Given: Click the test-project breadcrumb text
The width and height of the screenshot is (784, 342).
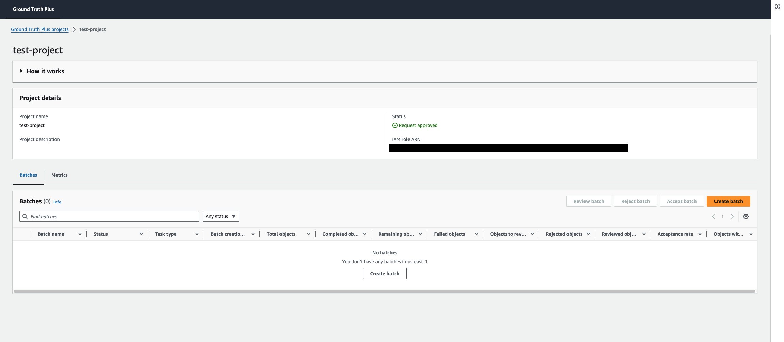Looking at the screenshot, I should point(92,29).
